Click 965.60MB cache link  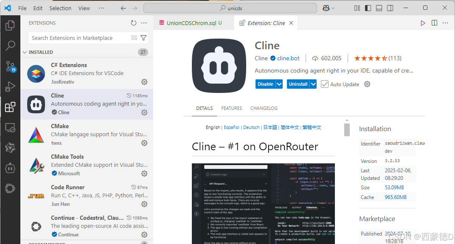[396, 197]
